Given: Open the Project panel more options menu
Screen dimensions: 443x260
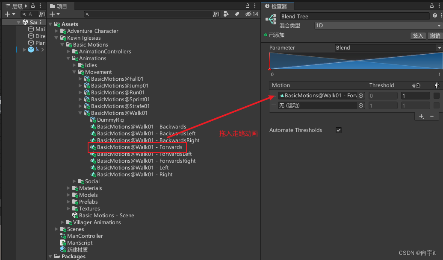Looking at the screenshot, I should click(255, 6).
